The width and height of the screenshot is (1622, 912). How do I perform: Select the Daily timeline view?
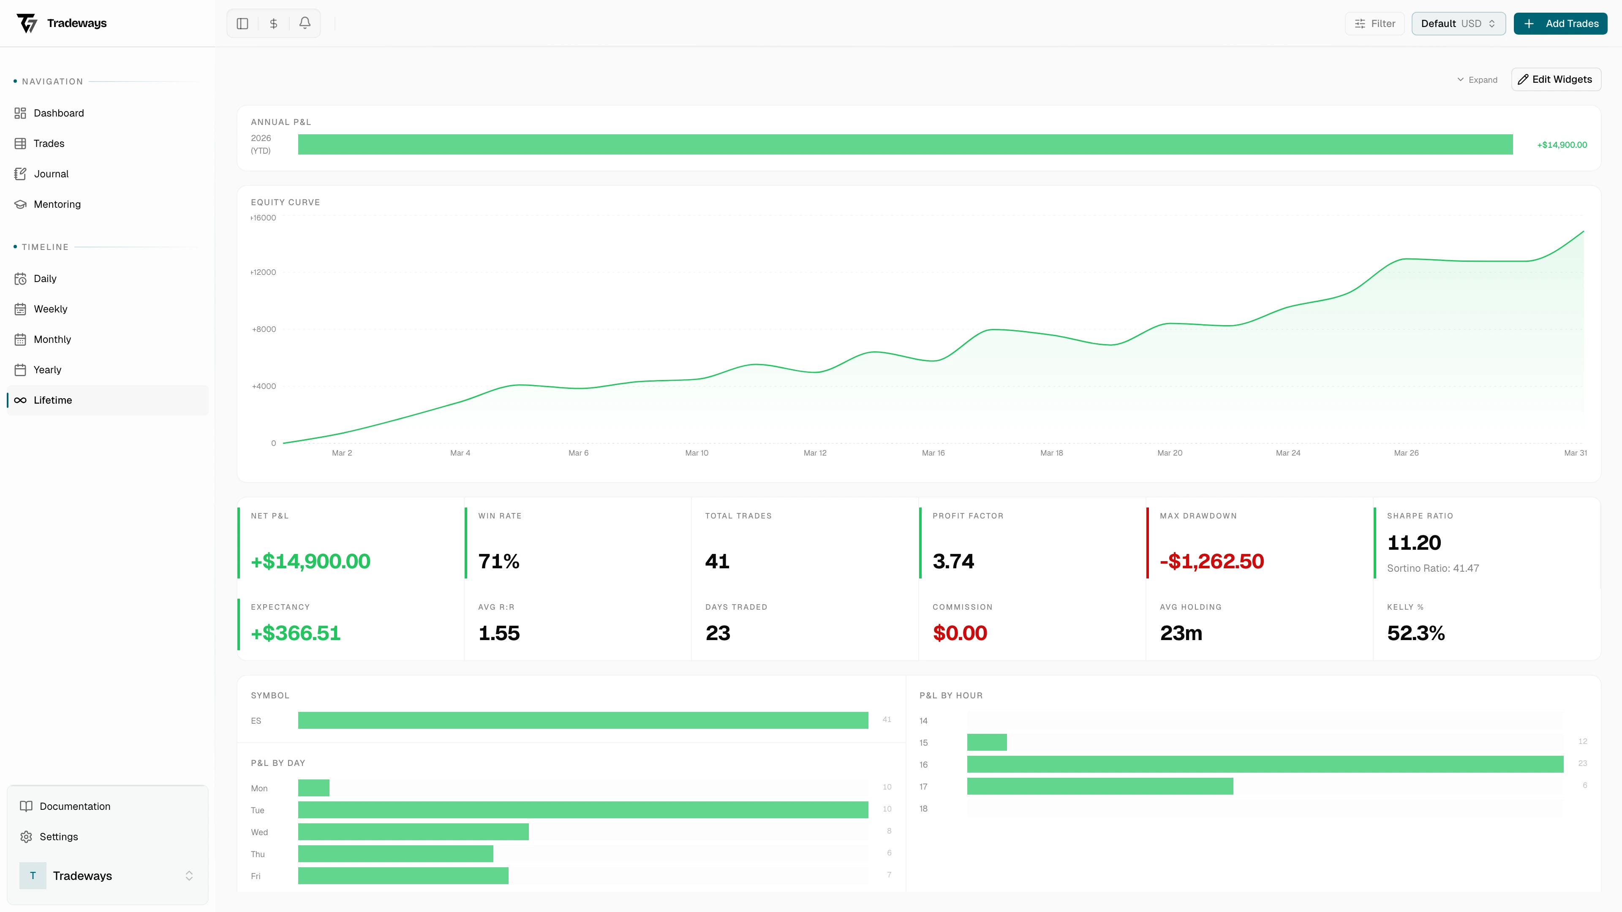(x=45, y=278)
